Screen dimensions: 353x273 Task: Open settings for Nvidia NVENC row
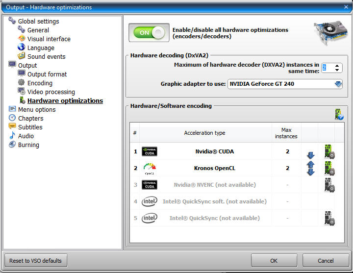329,185
